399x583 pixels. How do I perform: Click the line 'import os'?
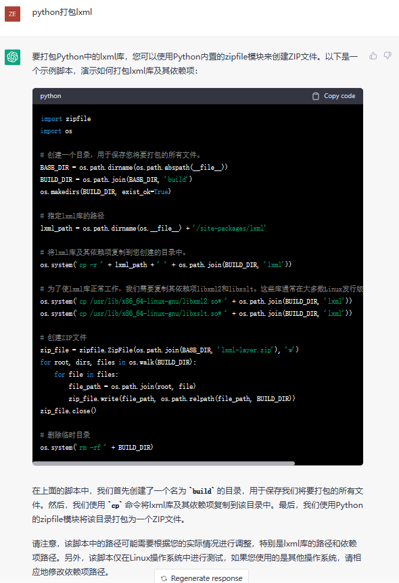coord(56,131)
